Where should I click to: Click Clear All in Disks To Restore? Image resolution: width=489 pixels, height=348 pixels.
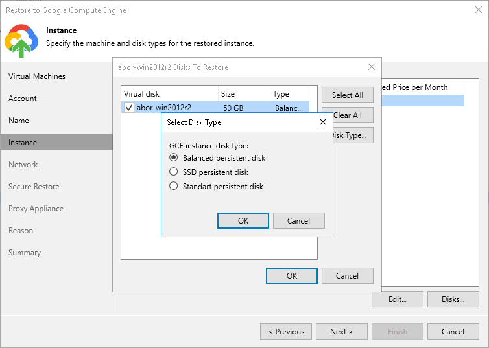pos(353,115)
